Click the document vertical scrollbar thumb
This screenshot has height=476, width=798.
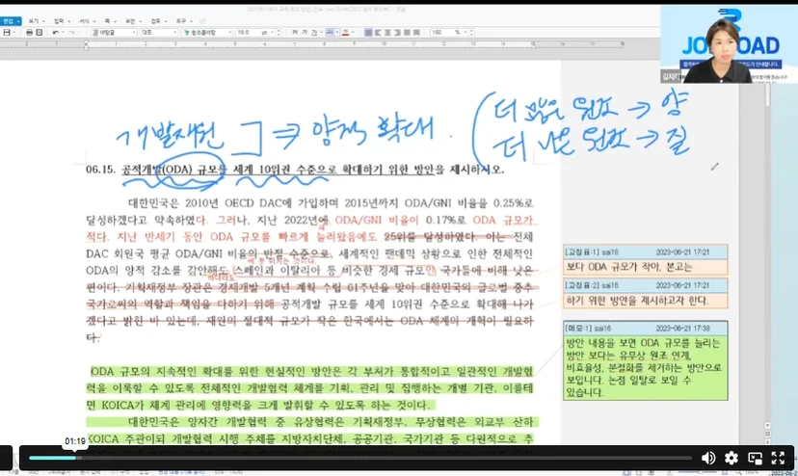point(767,95)
